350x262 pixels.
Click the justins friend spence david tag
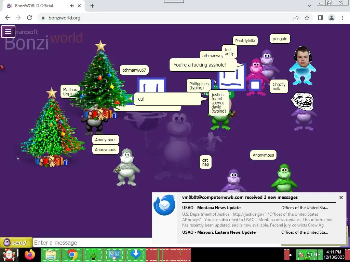click(x=219, y=103)
